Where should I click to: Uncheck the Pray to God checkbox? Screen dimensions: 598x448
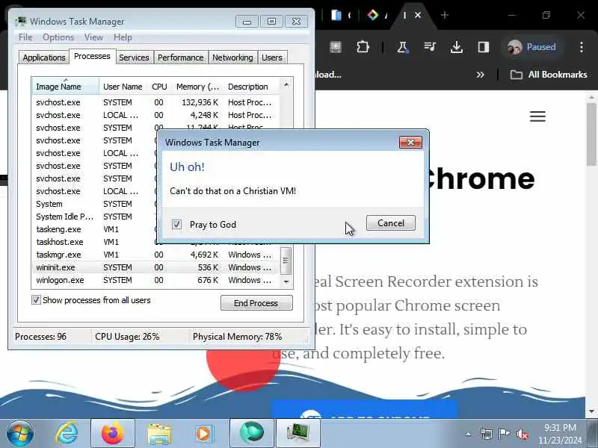176,225
